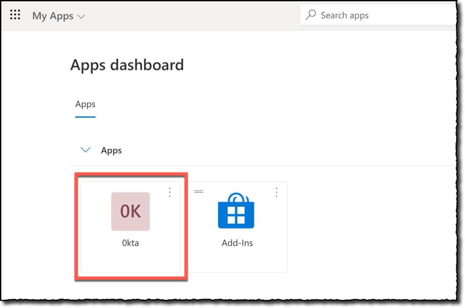Collapse the Apps section using its chevron

coord(85,149)
